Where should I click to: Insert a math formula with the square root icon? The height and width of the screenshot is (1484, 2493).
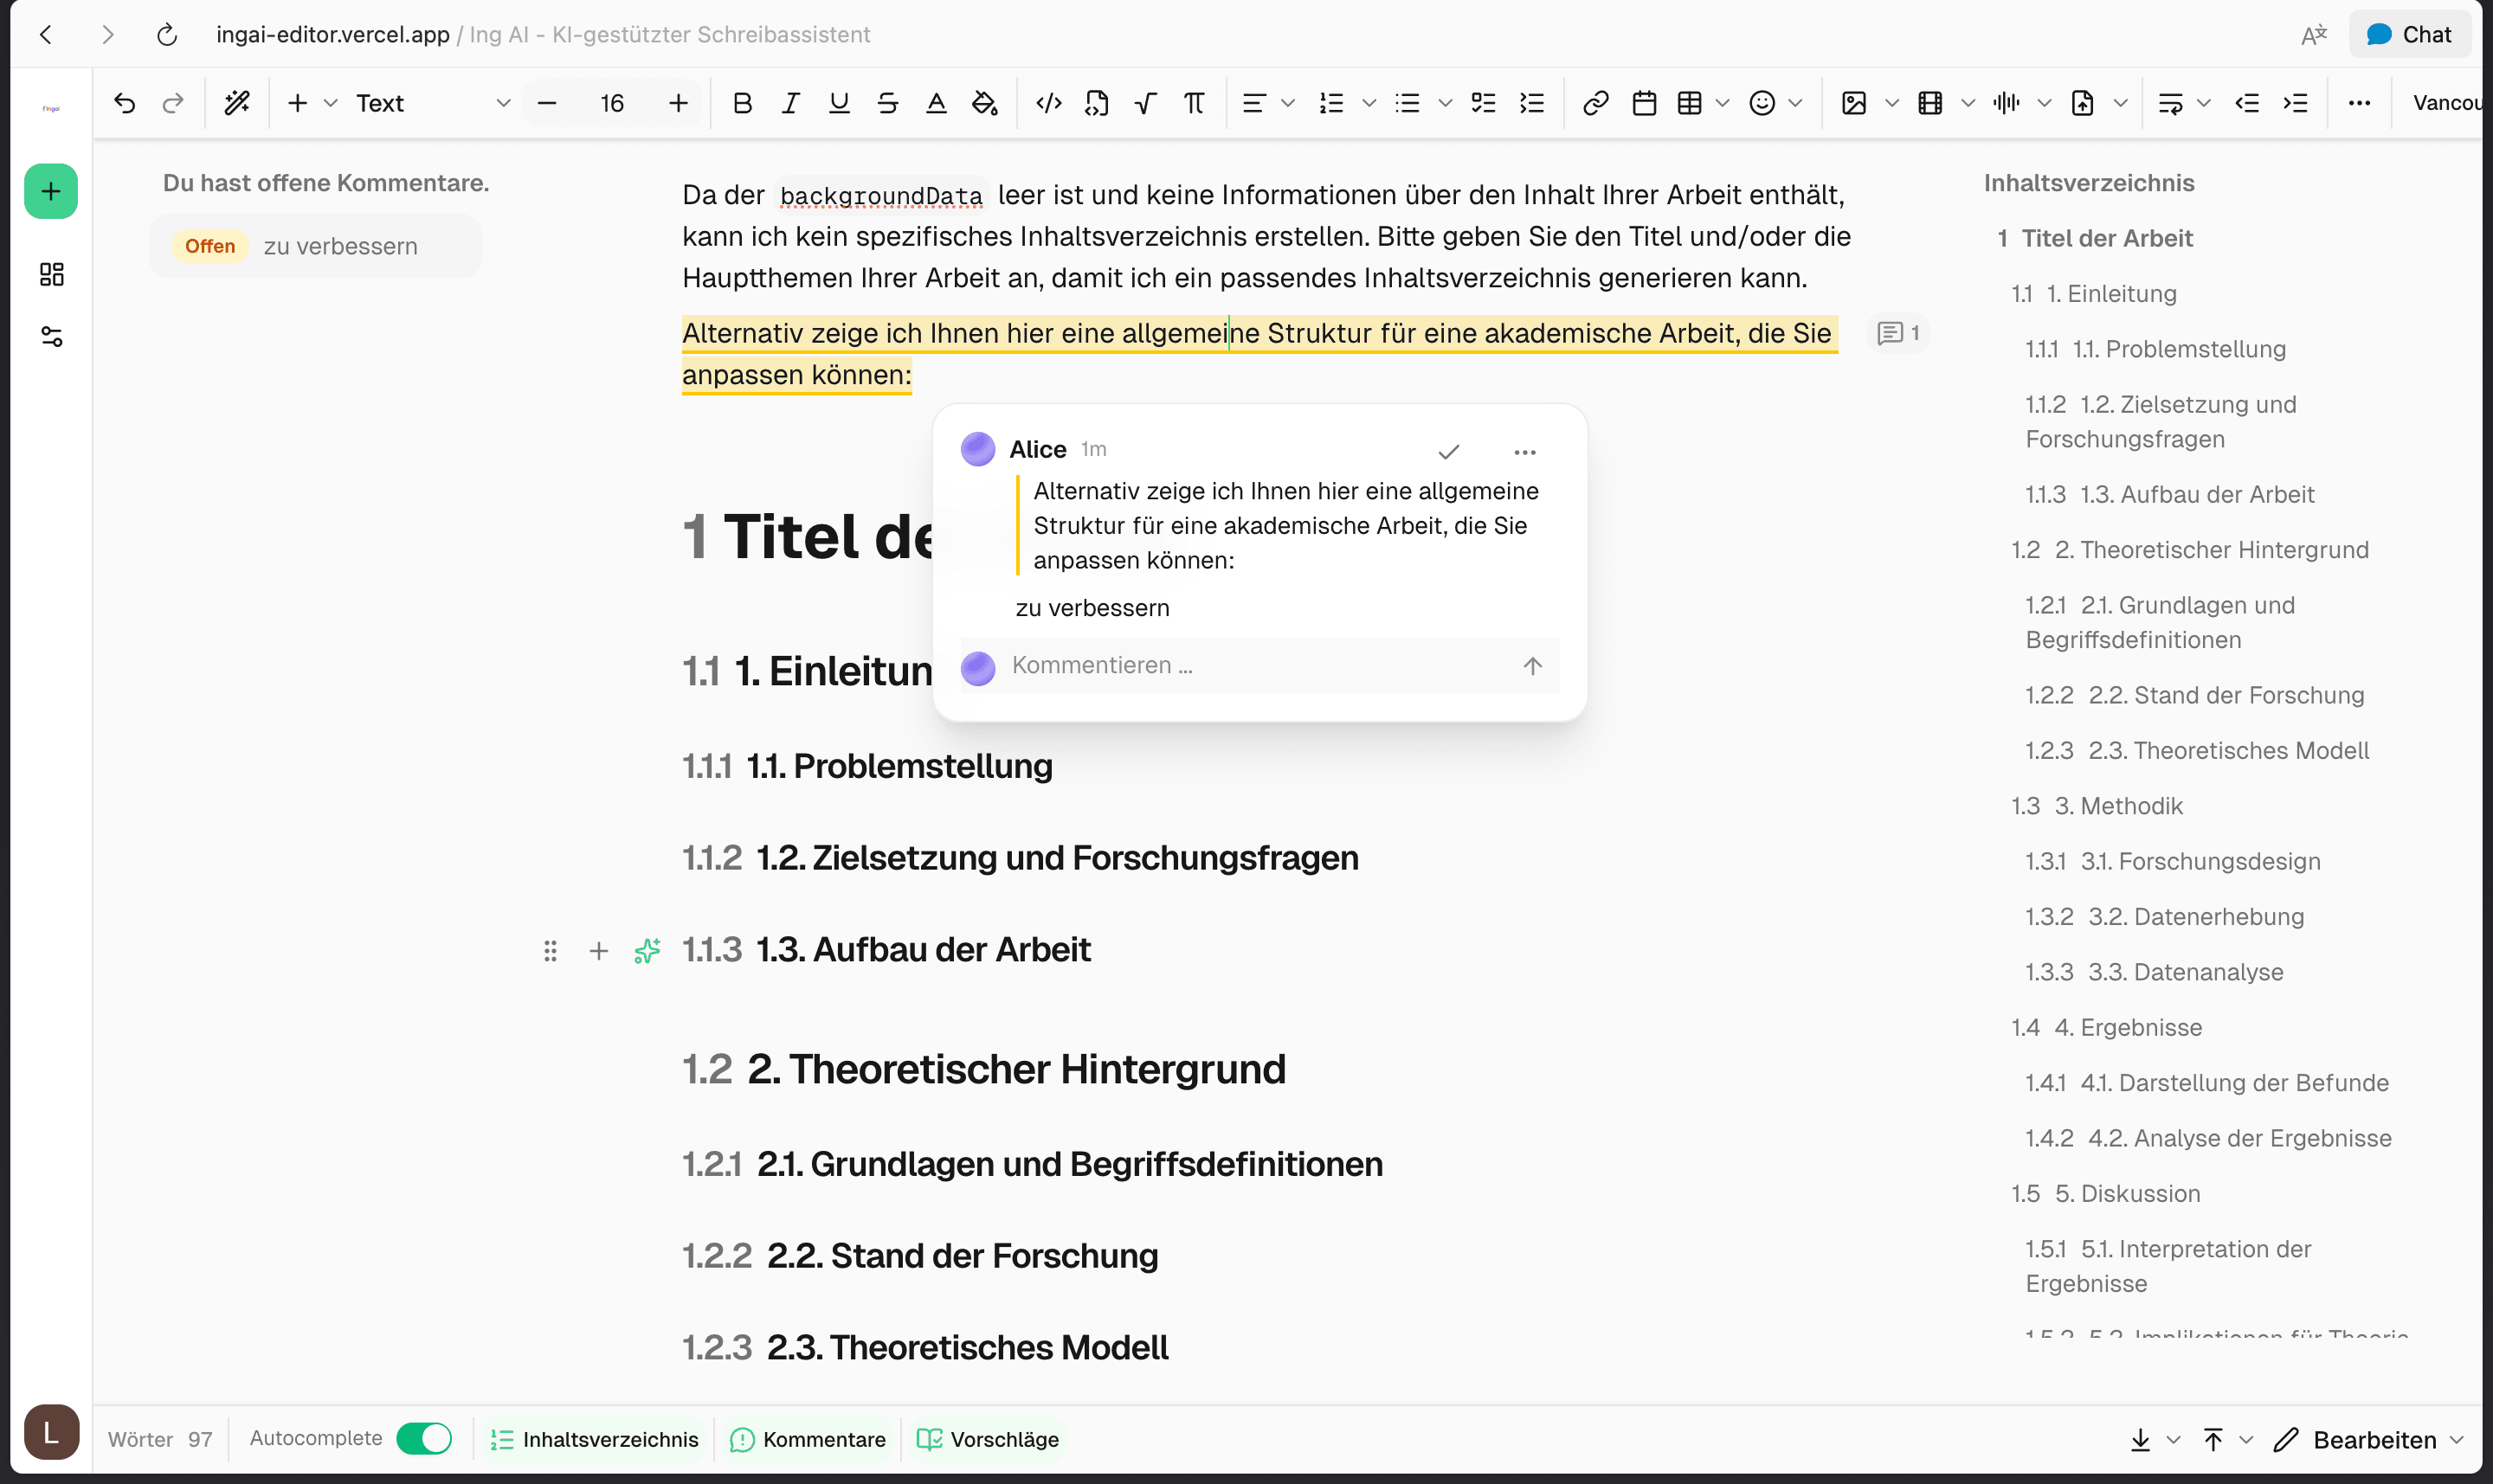point(1144,103)
